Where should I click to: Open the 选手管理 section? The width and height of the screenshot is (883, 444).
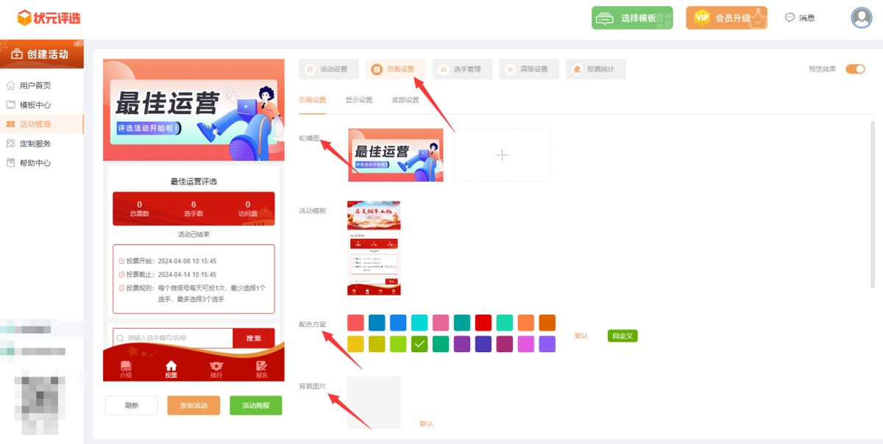pos(462,69)
